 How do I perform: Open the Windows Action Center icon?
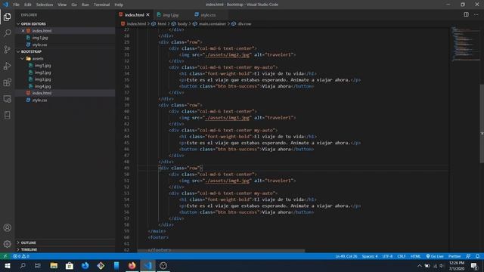point(474,265)
